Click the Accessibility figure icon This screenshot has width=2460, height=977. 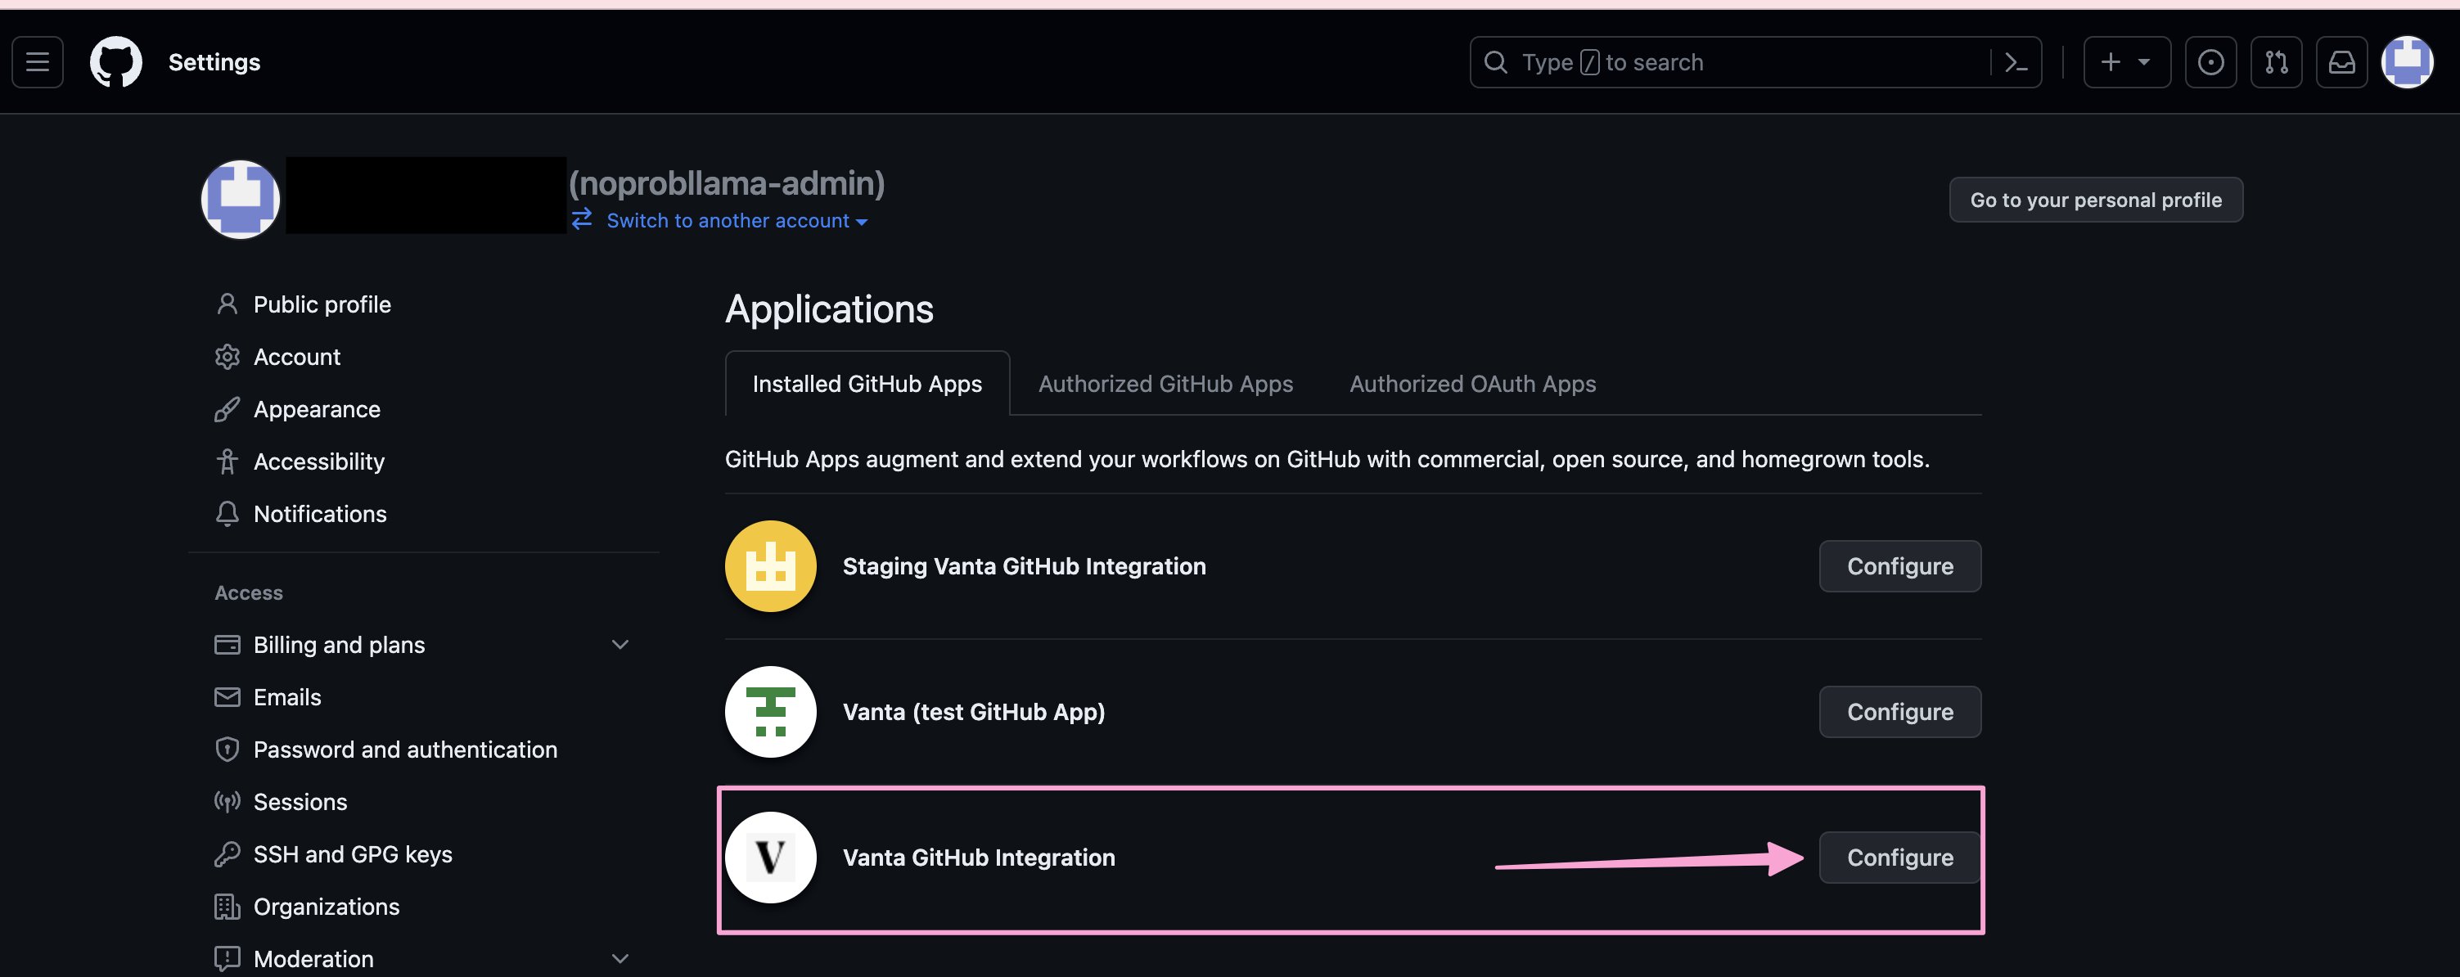pos(228,461)
